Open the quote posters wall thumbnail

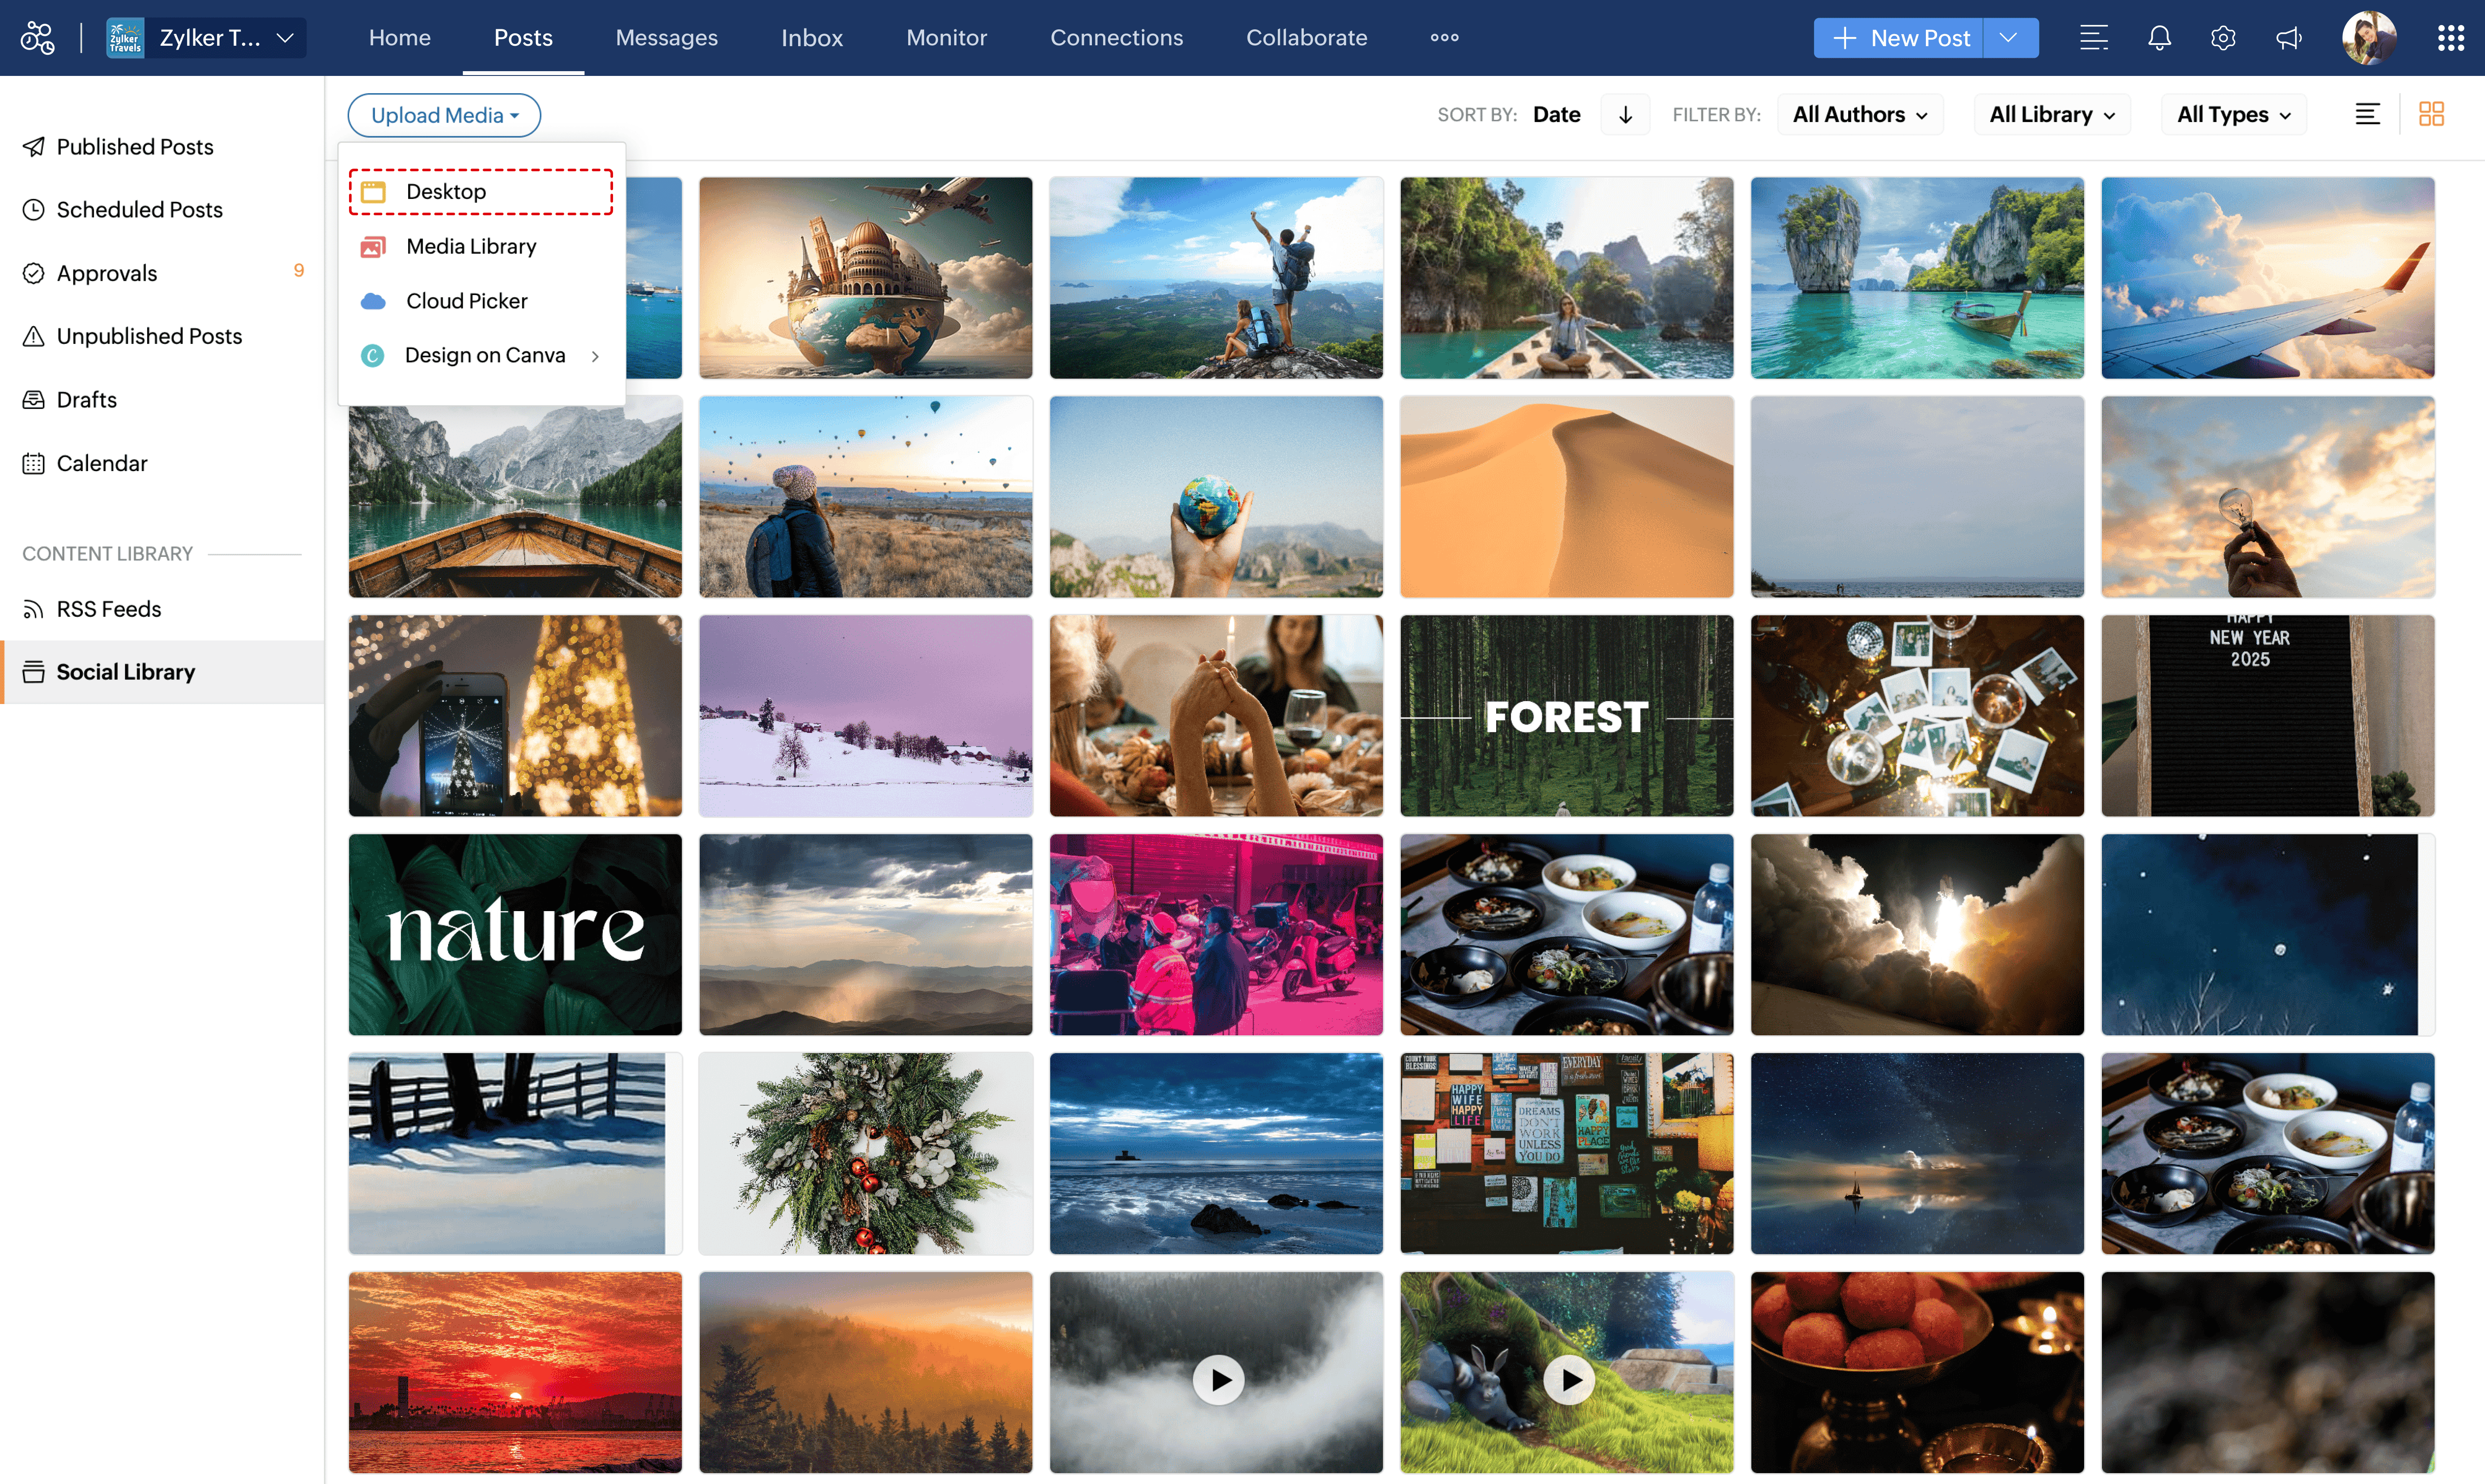tap(1566, 1153)
